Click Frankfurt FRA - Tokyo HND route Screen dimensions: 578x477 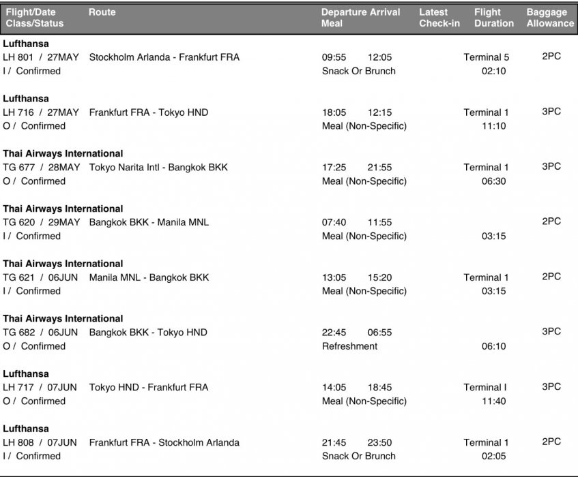click(149, 112)
